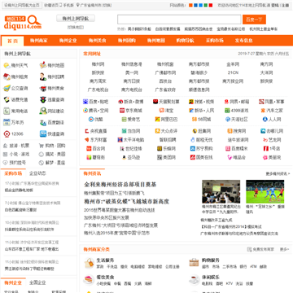Open 更多梅州资讯 to see more news
This screenshot has width=293, height=293.
click(278, 173)
